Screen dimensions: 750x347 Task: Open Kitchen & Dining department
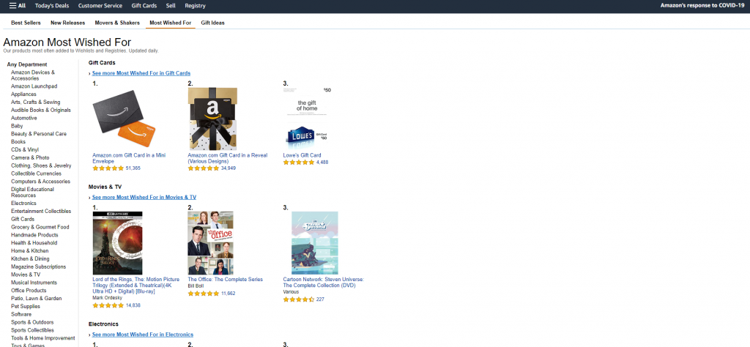click(30, 259)
